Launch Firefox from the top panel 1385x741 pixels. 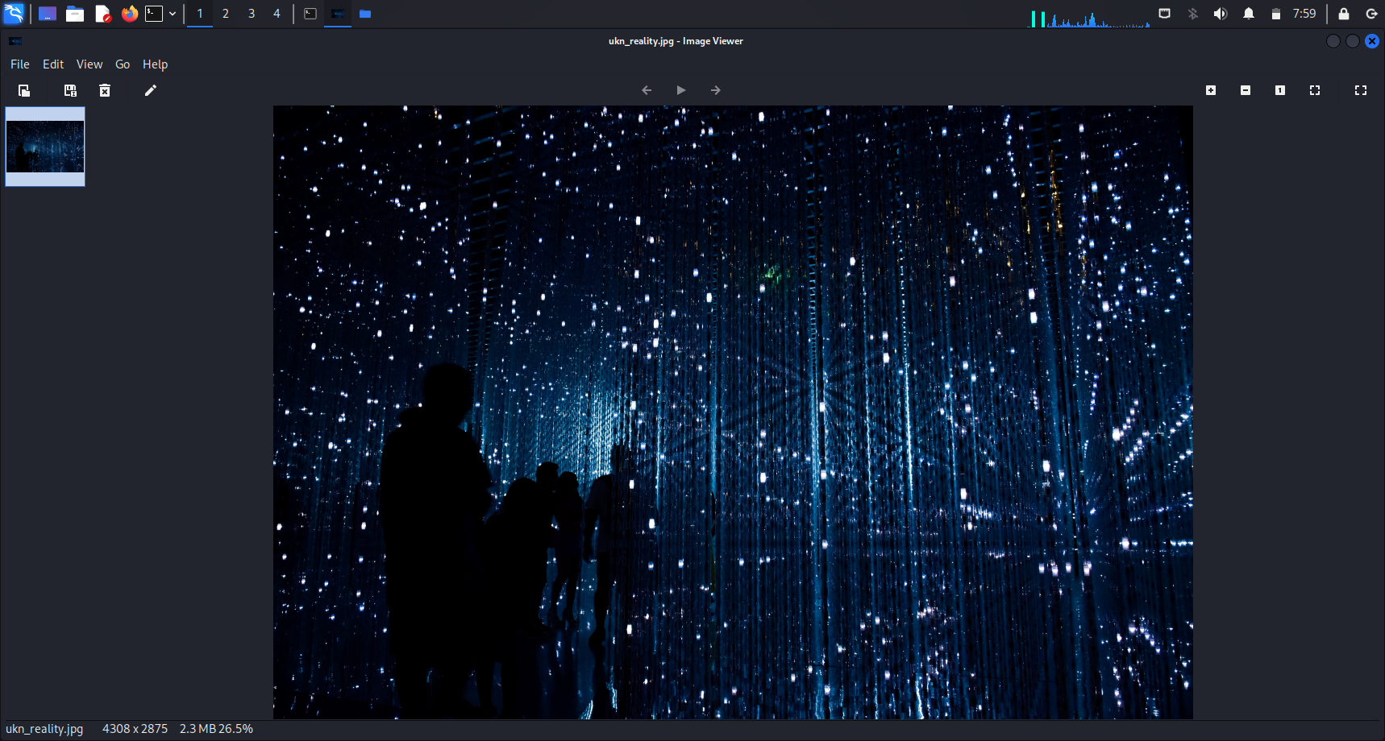point(129,14)
